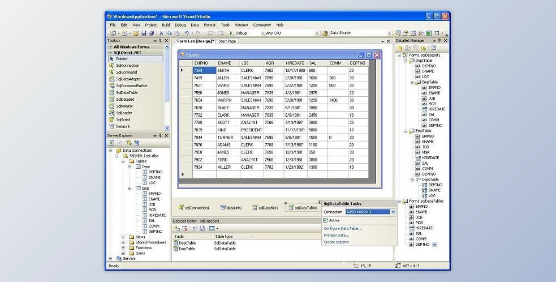Click the Copy toolbar icon
Screen dimensions: 556x282
(169, 33)
